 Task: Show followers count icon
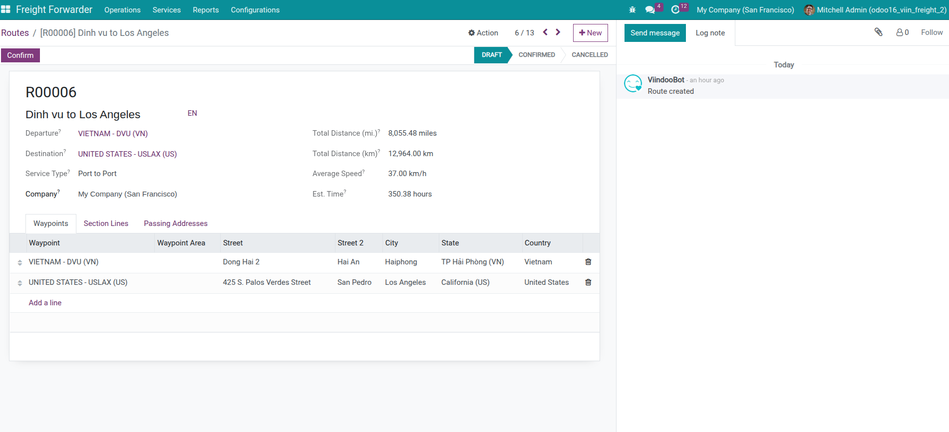pos(902,32)
